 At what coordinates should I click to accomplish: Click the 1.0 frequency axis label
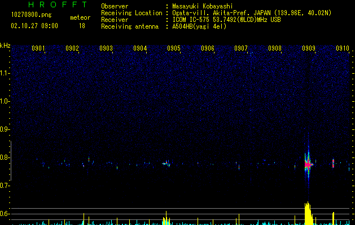tap(5, 101)
